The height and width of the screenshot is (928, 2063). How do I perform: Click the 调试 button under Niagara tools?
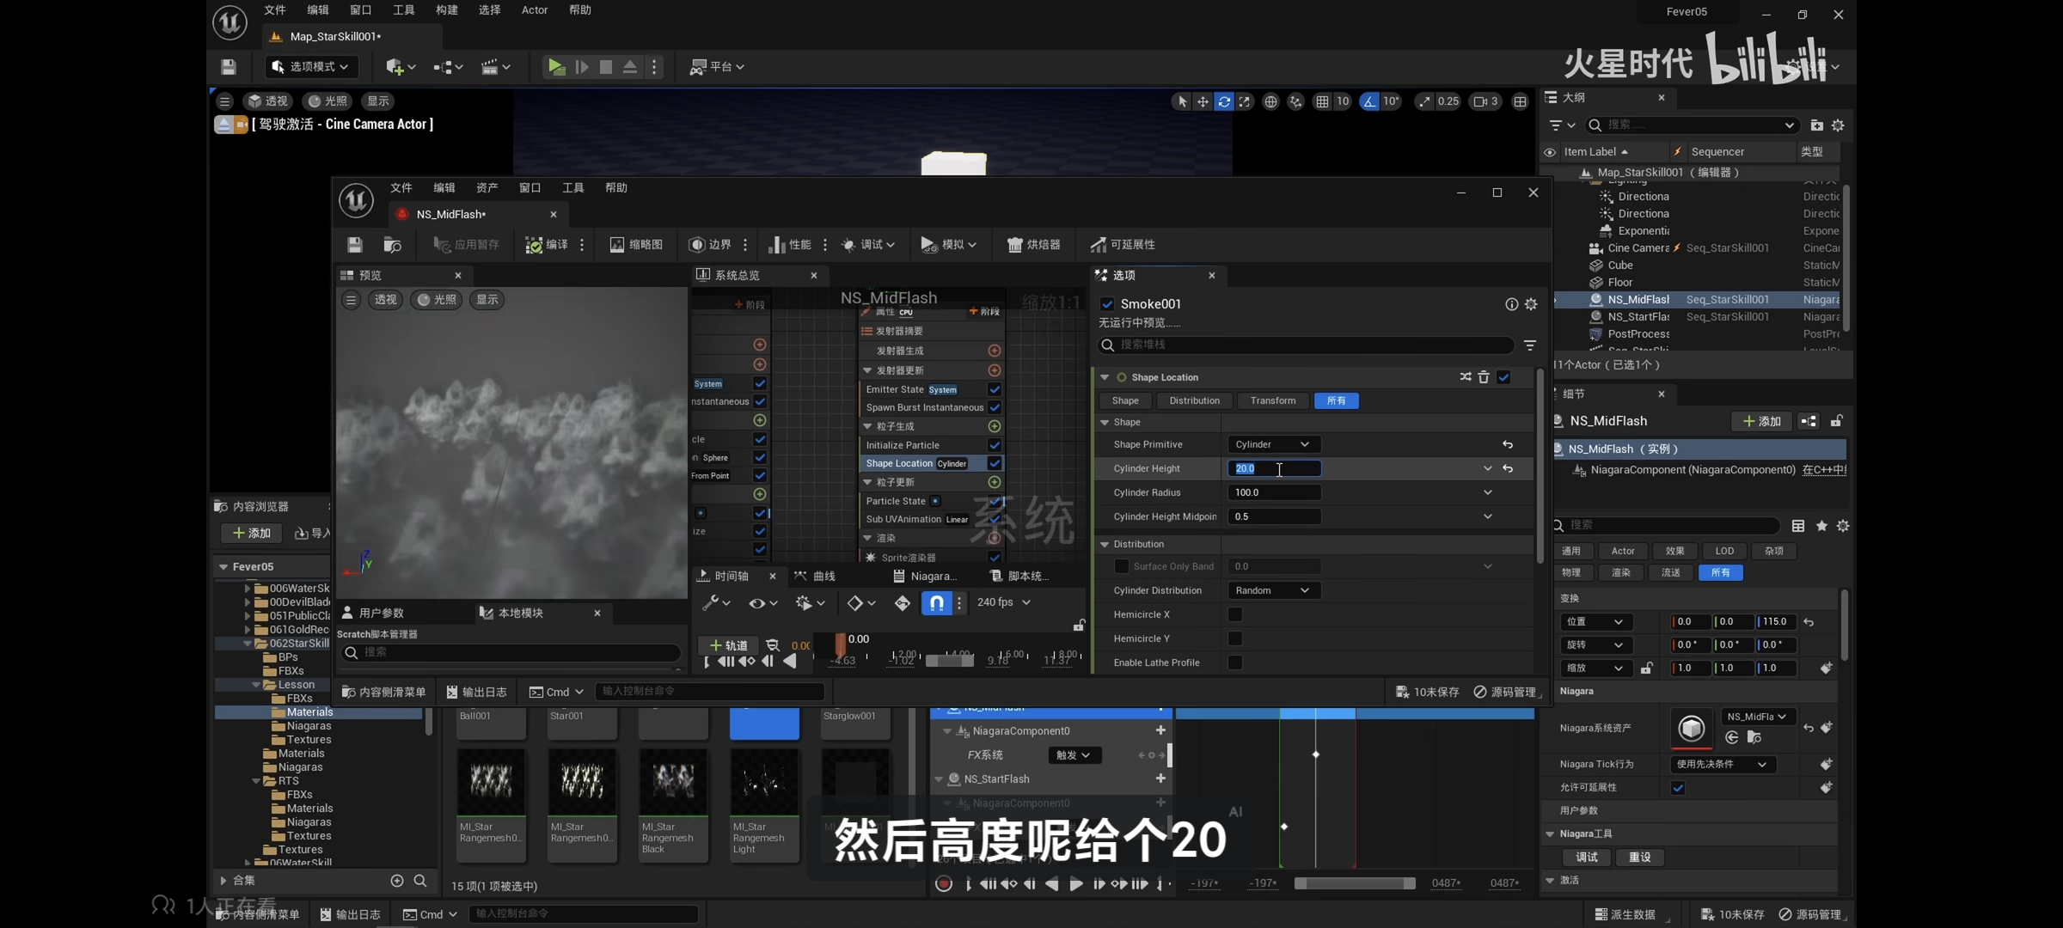[1586, 857]
